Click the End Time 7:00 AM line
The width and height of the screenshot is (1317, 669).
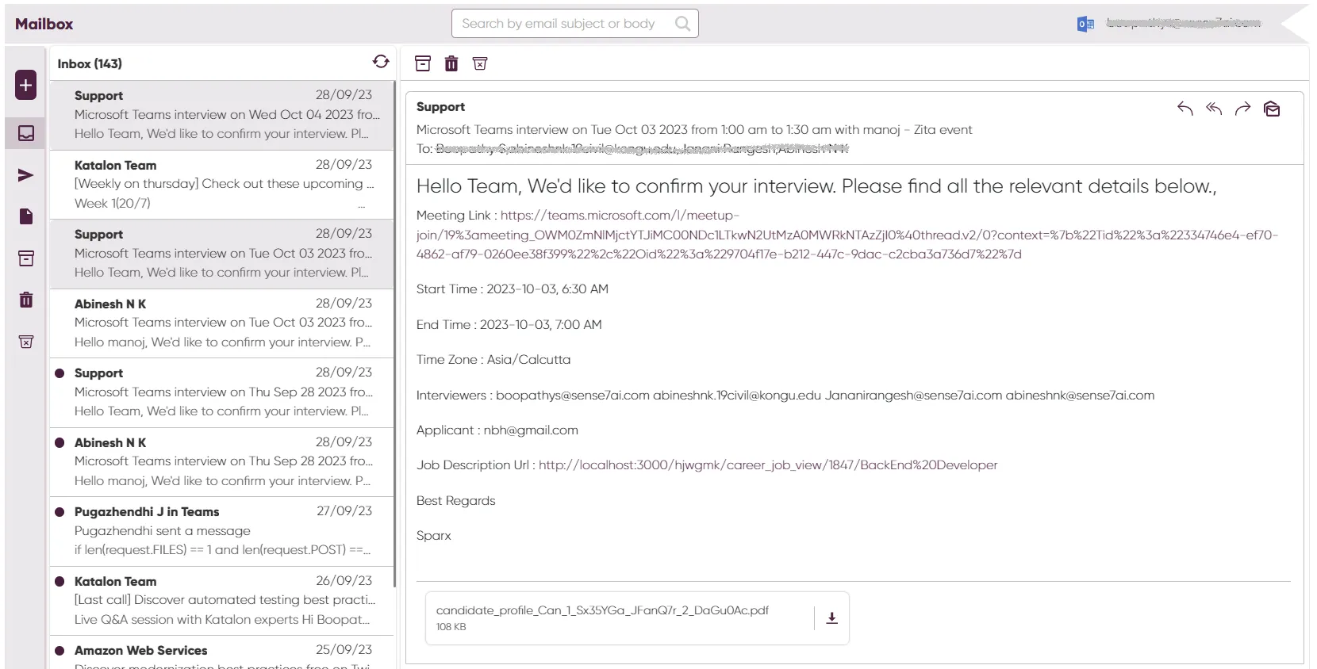pyautogui.click(x=509, y=325)
